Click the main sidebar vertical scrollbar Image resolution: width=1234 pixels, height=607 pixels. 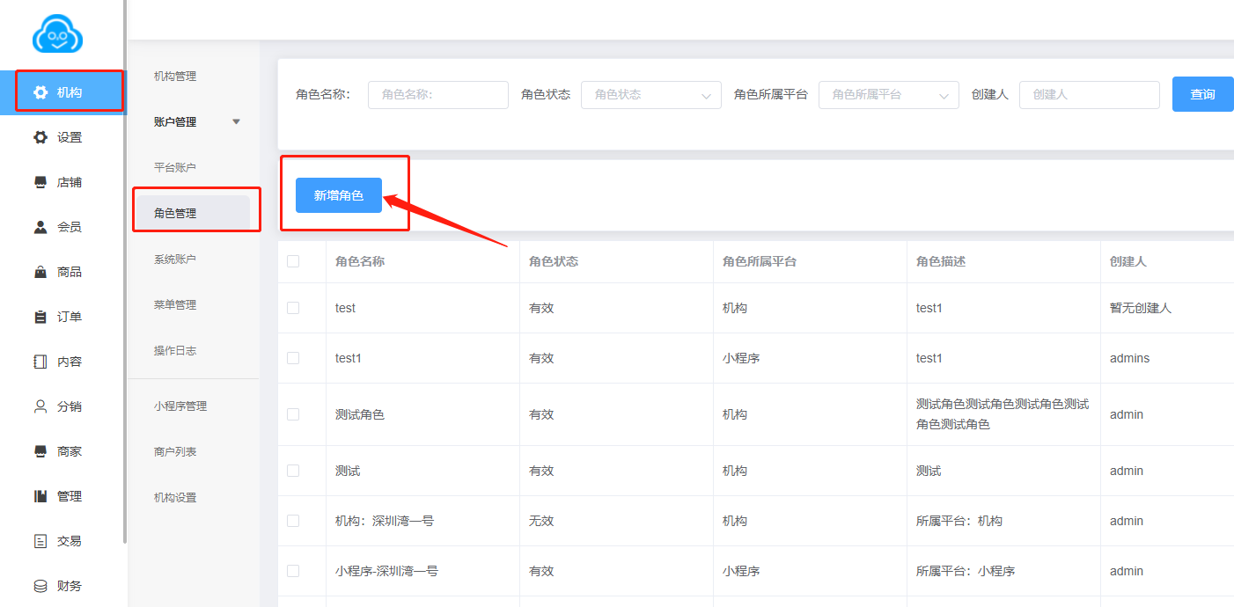[126, 272]
